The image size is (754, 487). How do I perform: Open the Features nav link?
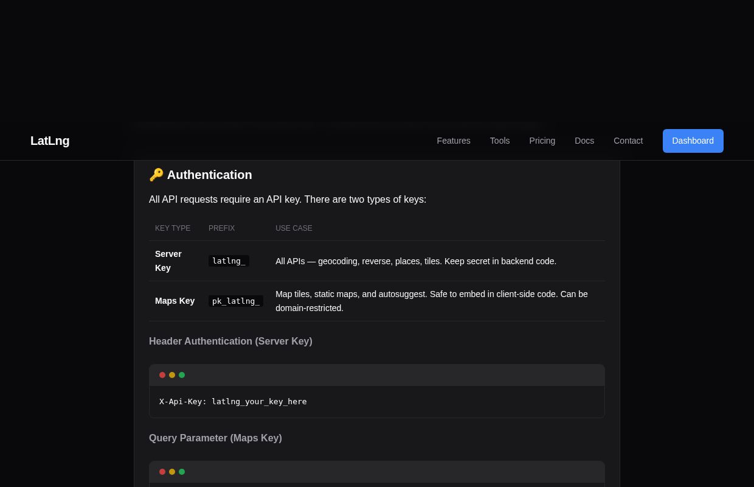point(454,141)
